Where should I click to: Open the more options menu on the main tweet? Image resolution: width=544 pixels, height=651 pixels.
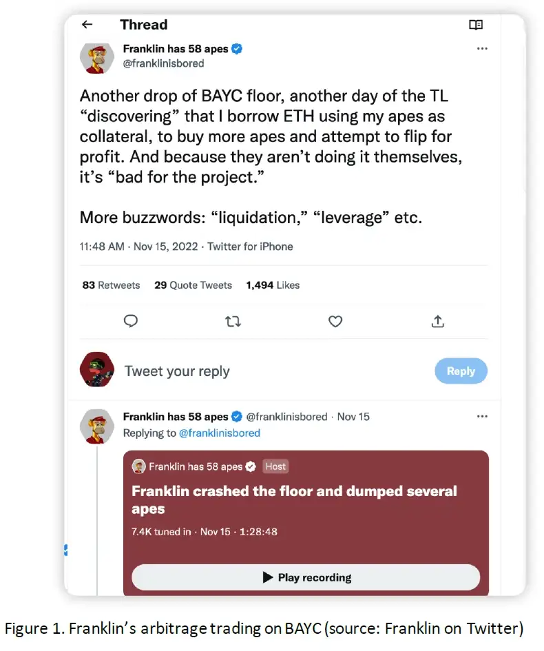pyautogui.click(x=482, y=48)
